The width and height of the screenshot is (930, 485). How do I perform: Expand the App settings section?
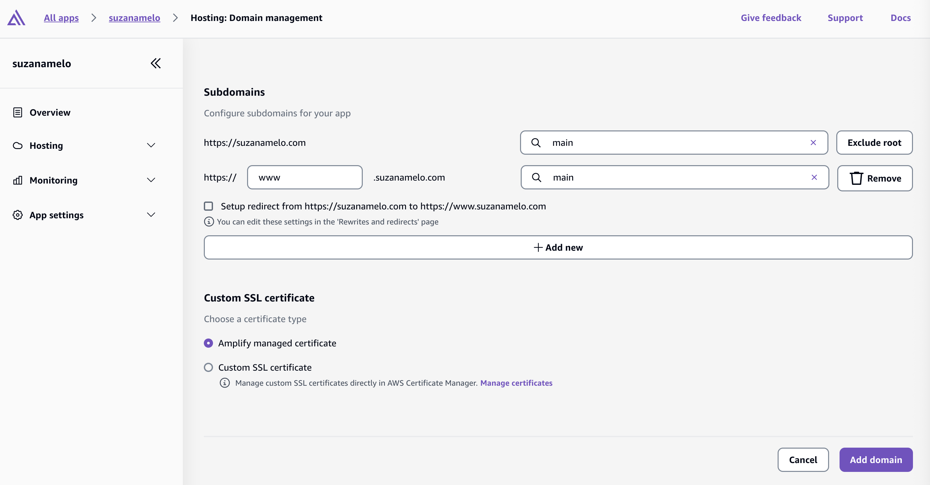[151, 214]
